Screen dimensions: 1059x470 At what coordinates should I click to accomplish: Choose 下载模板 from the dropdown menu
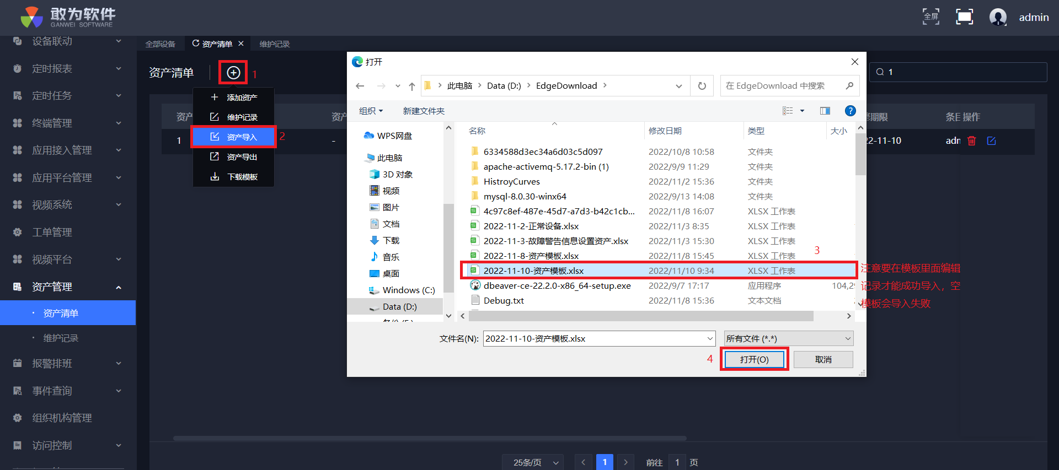pos(233,177)
